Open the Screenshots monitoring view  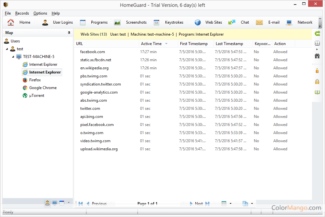pos(131,22)
